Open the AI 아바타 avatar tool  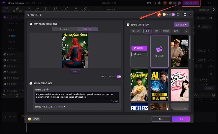[x=17, y=10]
